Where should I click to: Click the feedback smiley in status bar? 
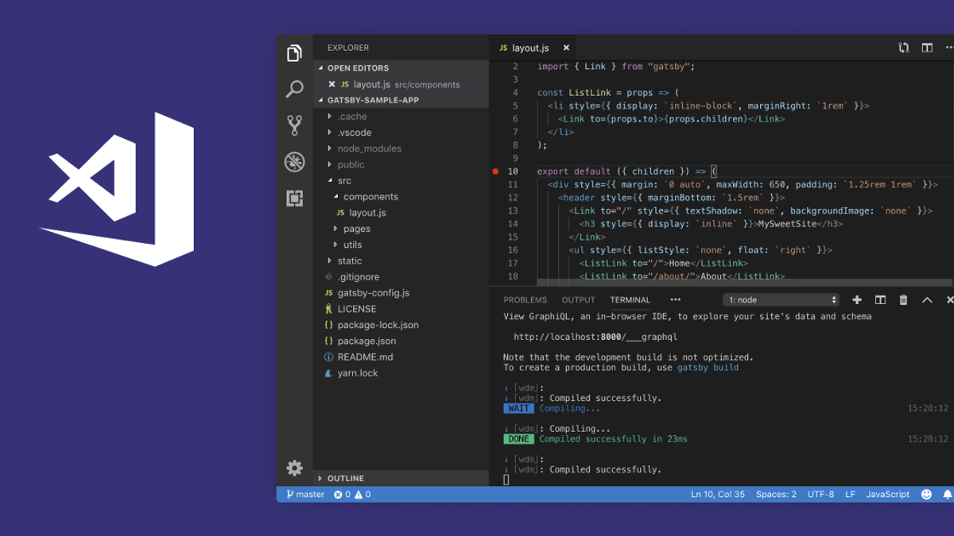tap(926, 494)
